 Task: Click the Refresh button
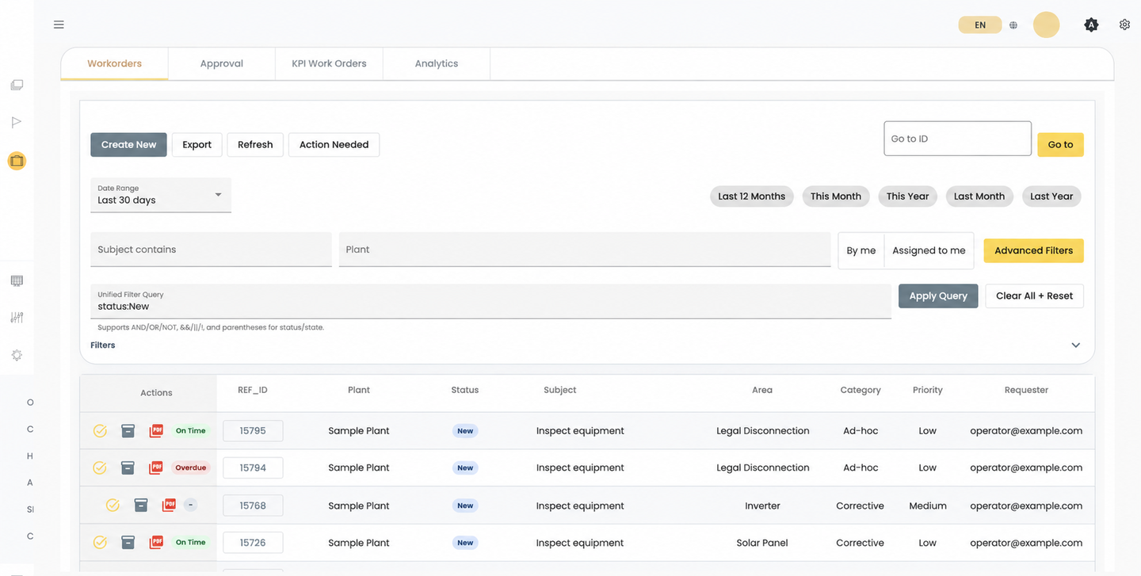(x=255, y=145)
